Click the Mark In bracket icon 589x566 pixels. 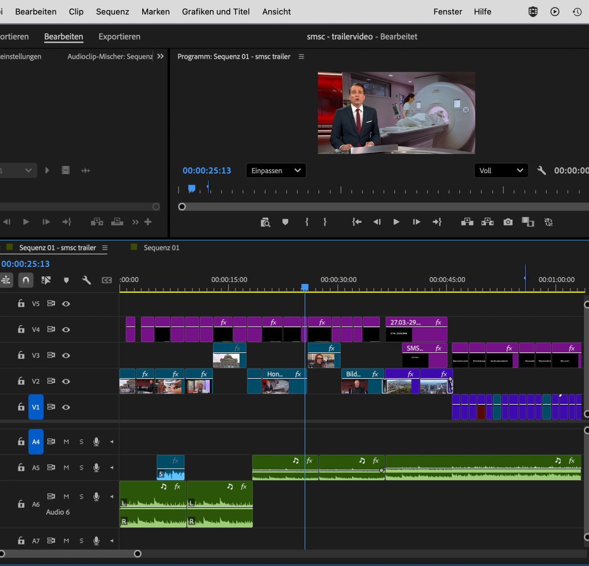[x=306, y=222]
